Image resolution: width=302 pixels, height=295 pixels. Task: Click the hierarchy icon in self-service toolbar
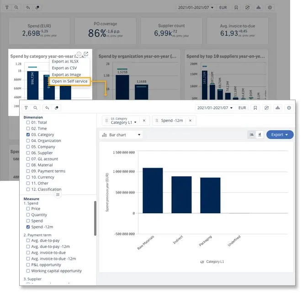click(x=277, y=108)
